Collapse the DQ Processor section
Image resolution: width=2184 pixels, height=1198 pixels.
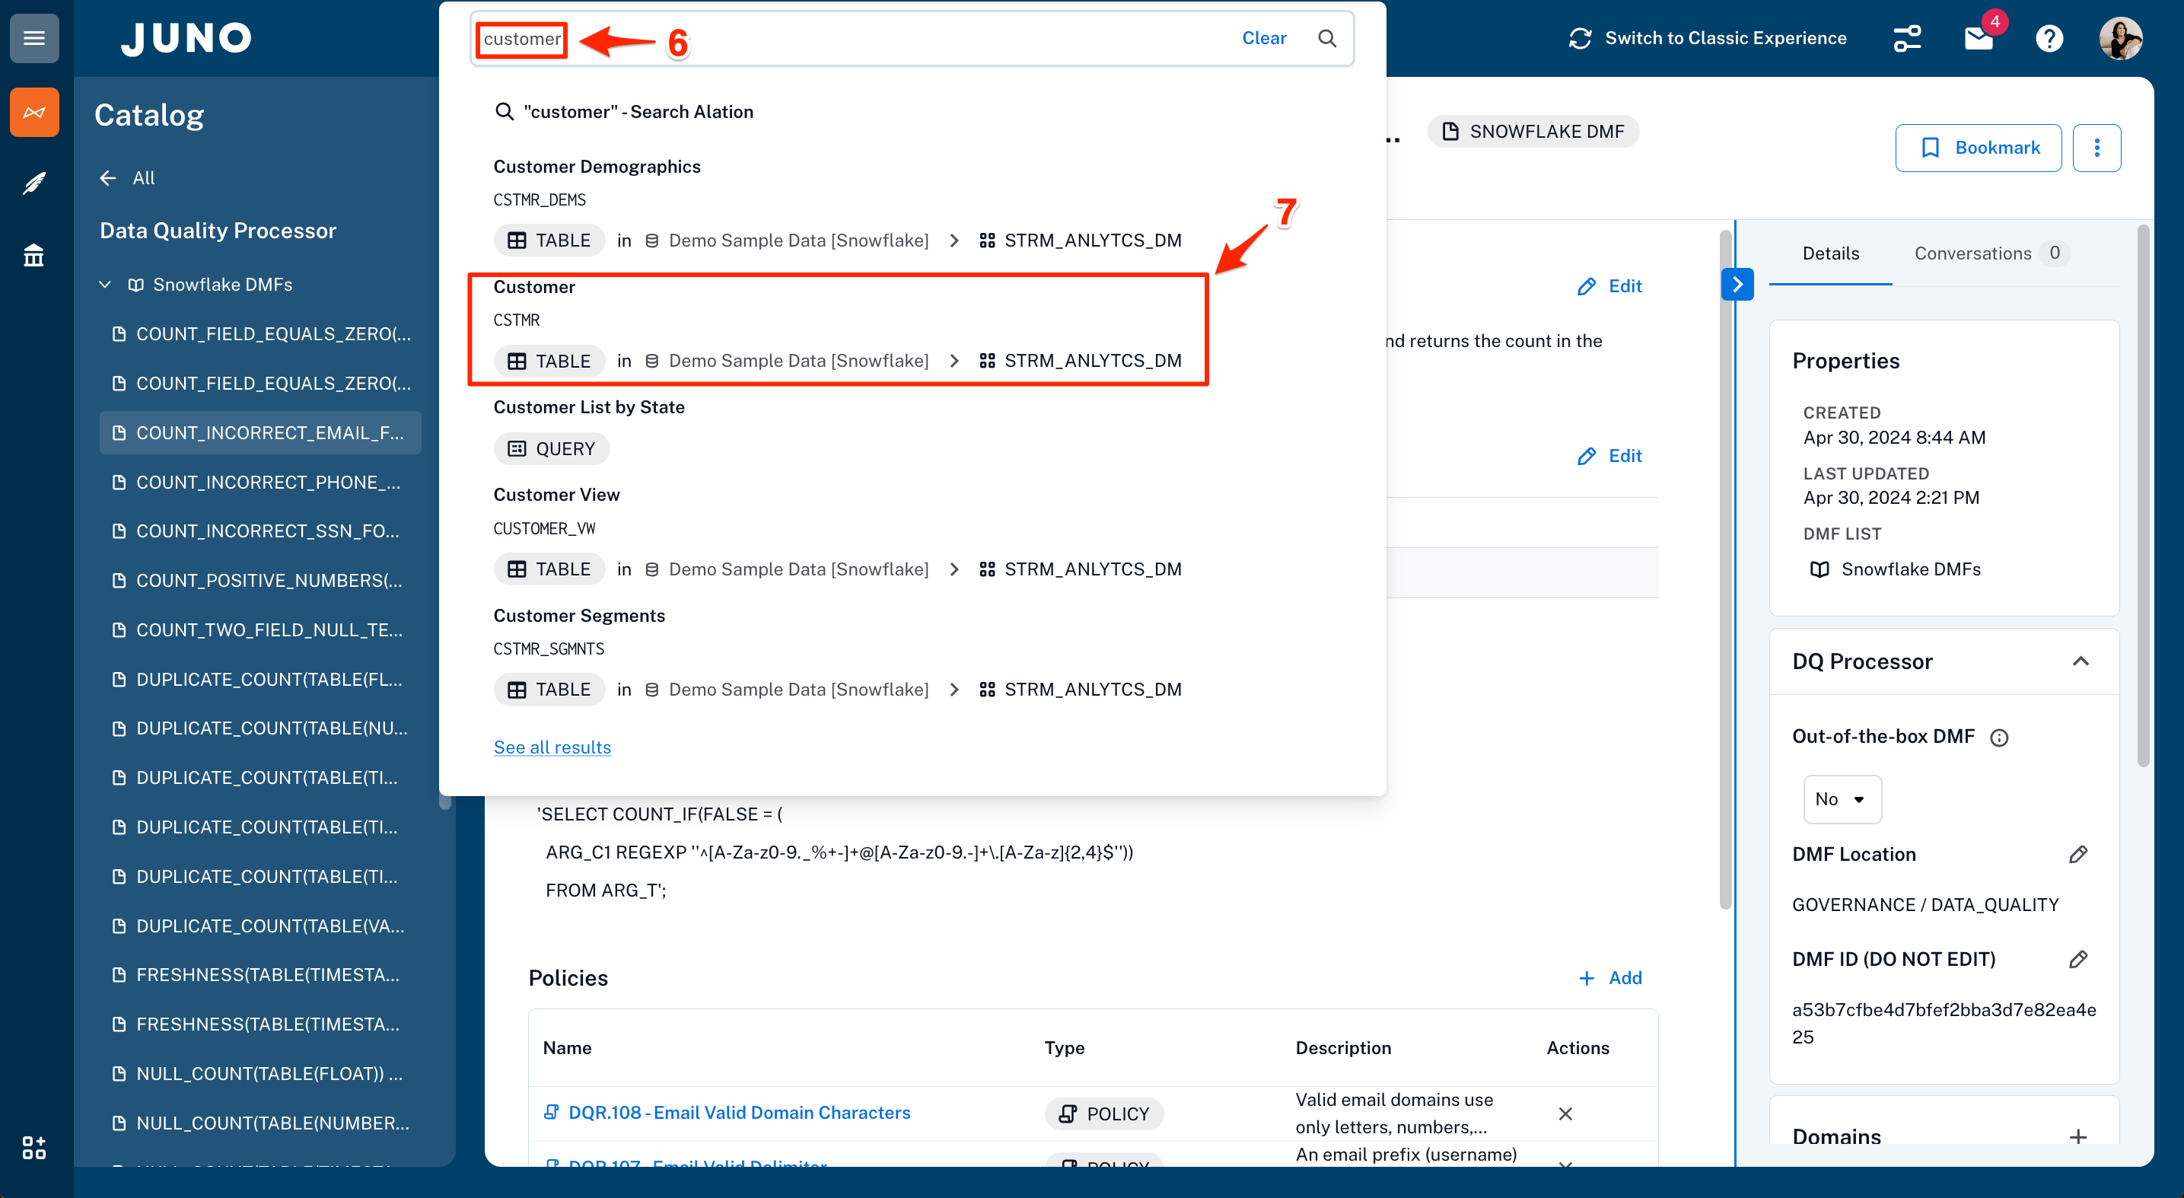click(2080, 661)
